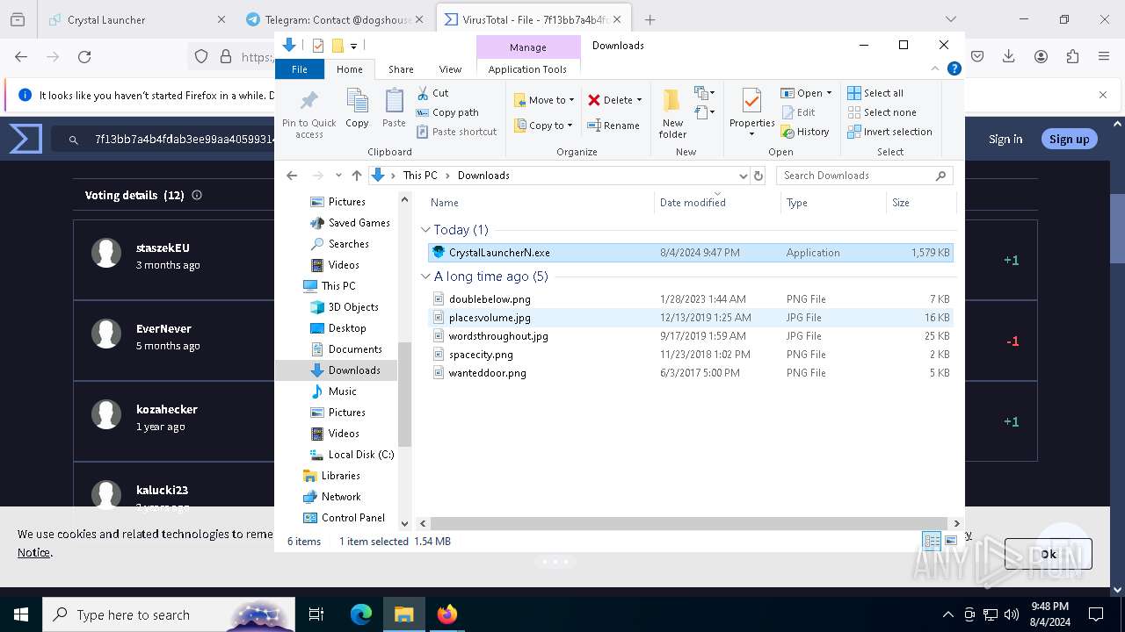Switch to the Share ribbon tab
The image size is (1125, 632).
(401, 69)
